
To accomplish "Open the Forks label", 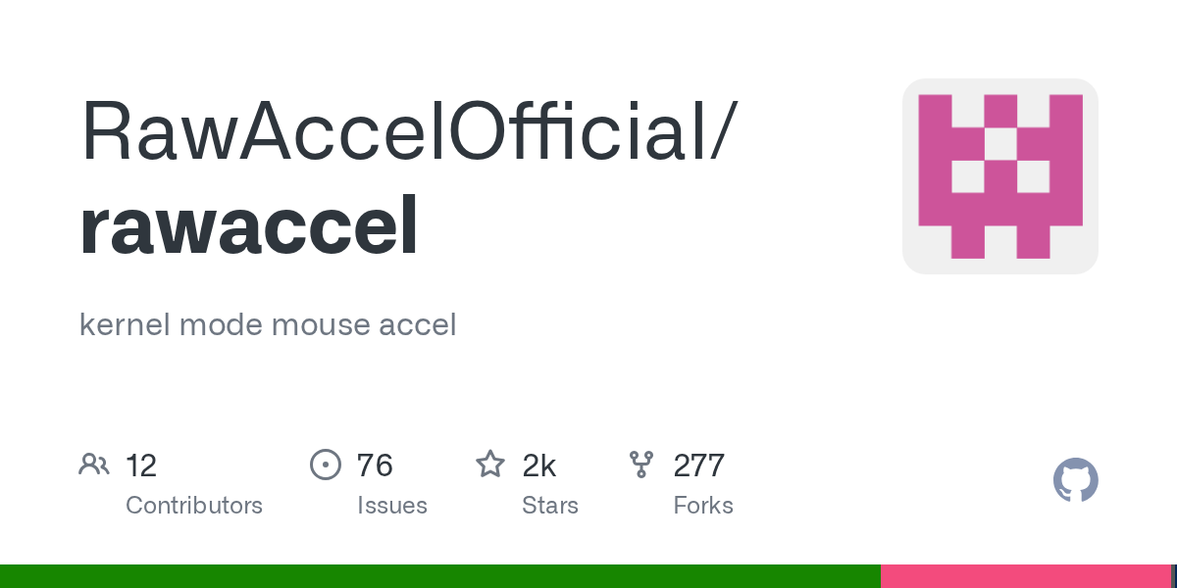I will (703, 506).
